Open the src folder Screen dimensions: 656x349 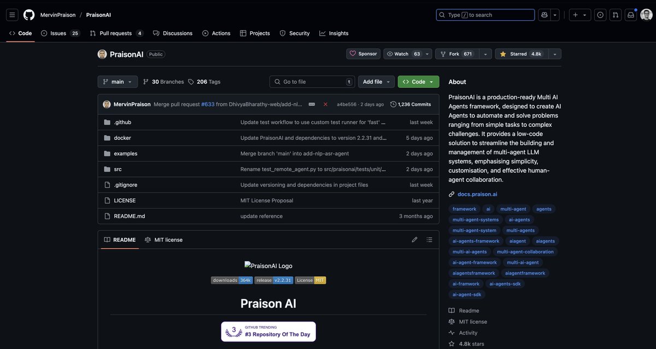118,169
